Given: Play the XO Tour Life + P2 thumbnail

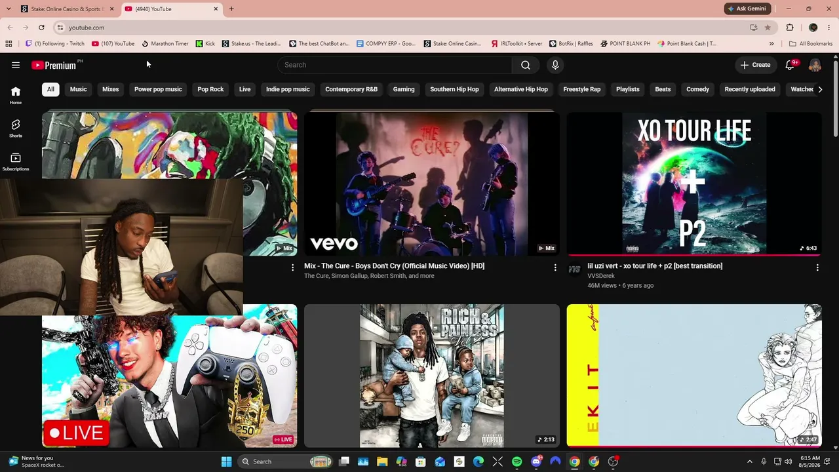Looking at the screenshot, I should [x=694, y=184].
